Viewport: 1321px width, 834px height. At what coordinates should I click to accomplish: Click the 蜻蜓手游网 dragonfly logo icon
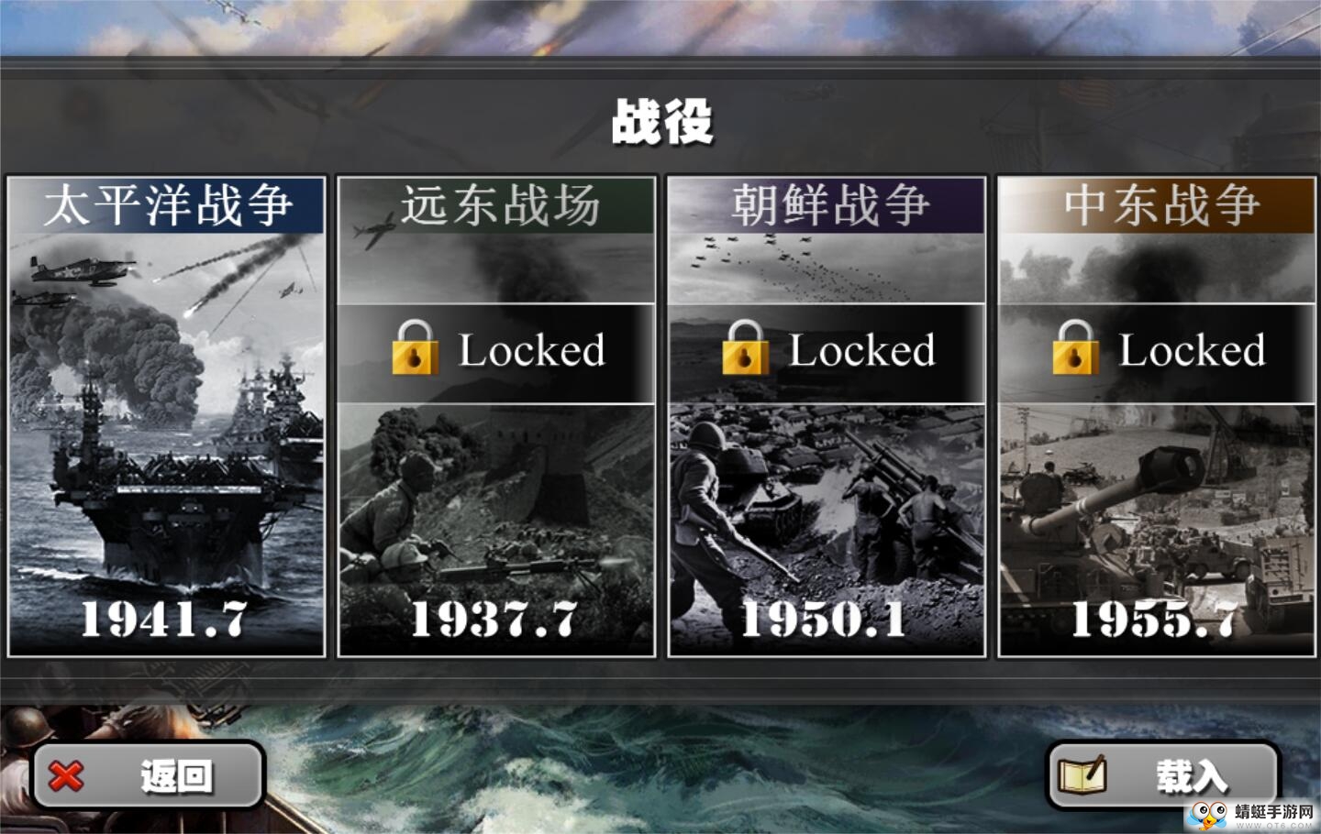[1208, 815]
